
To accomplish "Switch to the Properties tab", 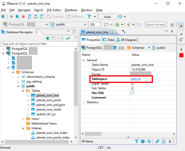I will point(91,40).
